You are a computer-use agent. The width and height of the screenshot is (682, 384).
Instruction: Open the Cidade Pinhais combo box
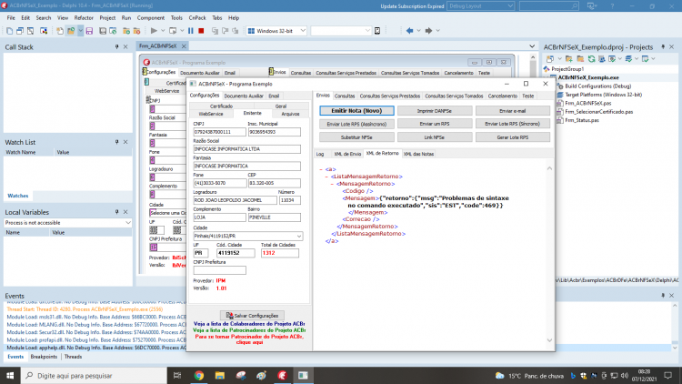(248, 236)
